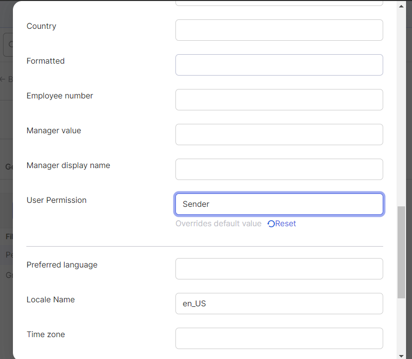Click the Reset circular arrow icon
The height and width of the screenshot is (359, 412).
(x=271, y=224)
